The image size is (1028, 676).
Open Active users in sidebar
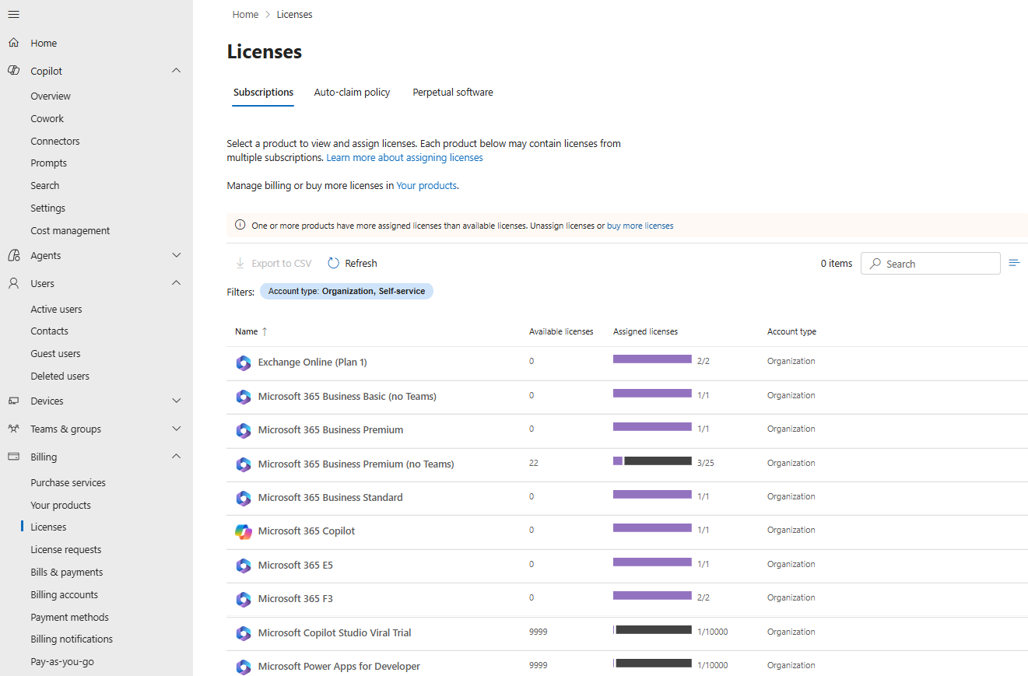(x=56, y=309)
